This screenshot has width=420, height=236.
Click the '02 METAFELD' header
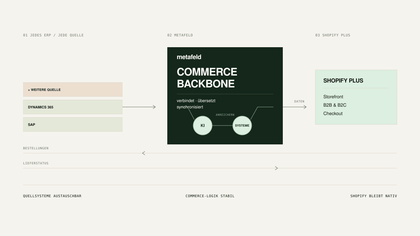click(180, 35)
